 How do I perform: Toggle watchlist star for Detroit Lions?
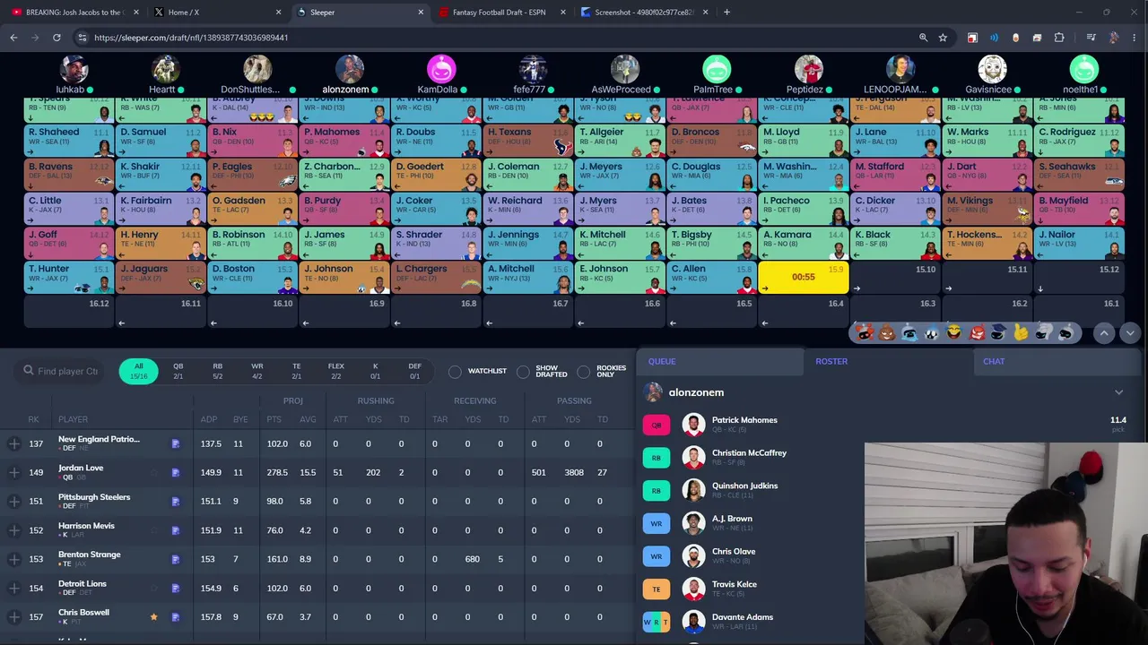point(153,588)
